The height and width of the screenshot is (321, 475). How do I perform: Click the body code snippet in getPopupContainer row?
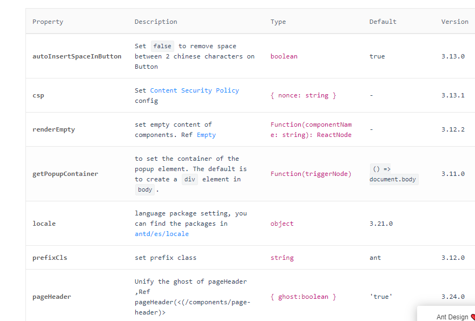(144, 189)
